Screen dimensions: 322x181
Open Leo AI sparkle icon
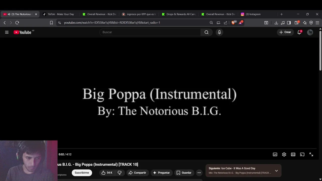[x=305, y=23]
